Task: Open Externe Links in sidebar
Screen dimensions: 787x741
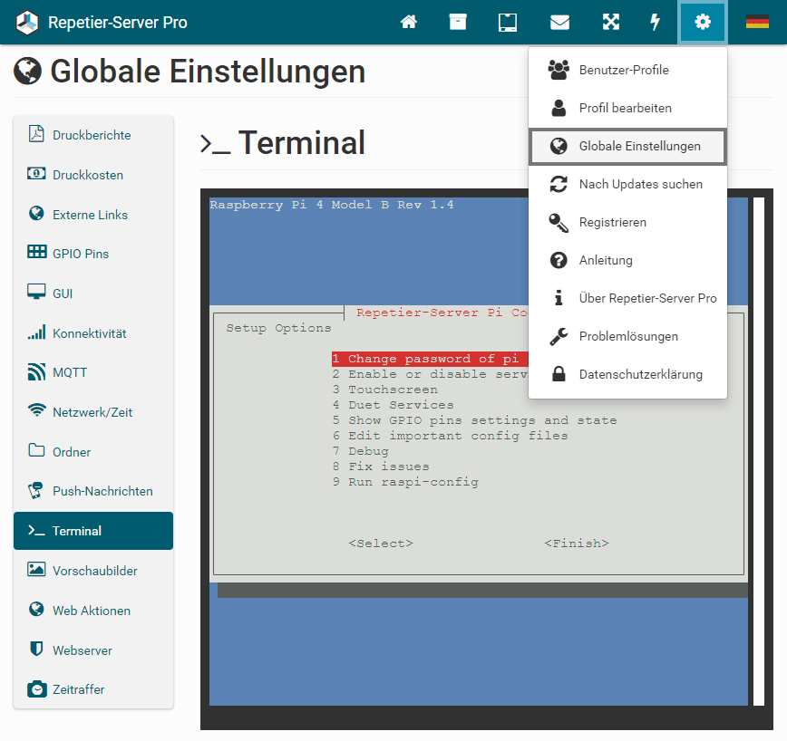Action: pyautogui.click(x=93, y=214)
